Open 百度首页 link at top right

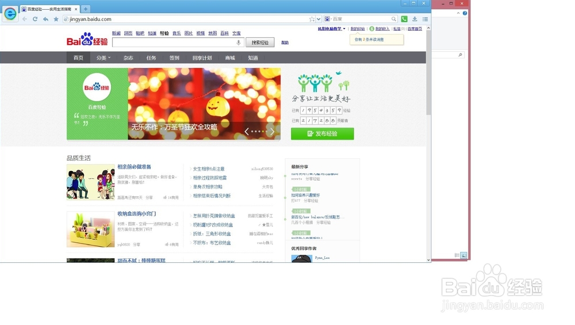pos(415,29)
